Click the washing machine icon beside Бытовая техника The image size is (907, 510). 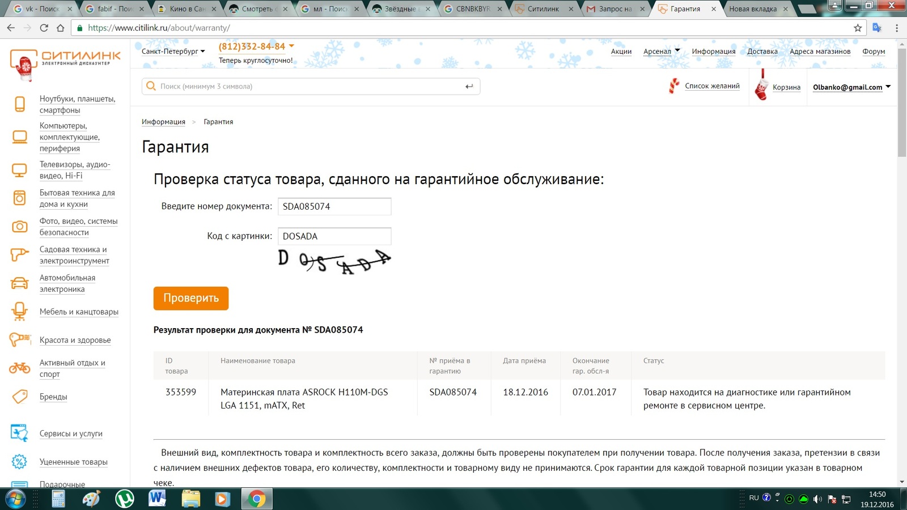point(20,198)
